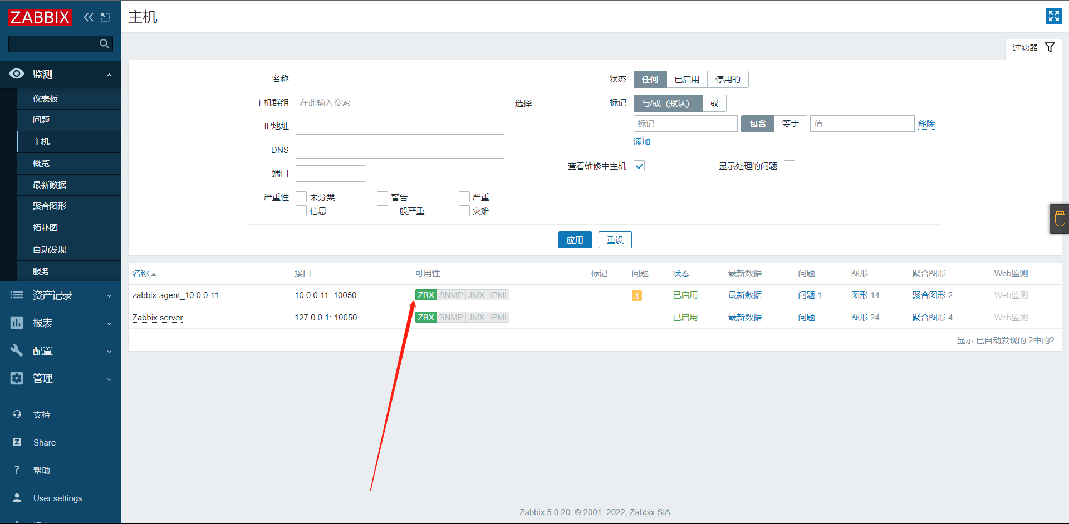Image resolution: width=1069 pixels, height=524 pixels.
Task: Click the Zabbix SIA footer link
Action: [x=650, y=512]
